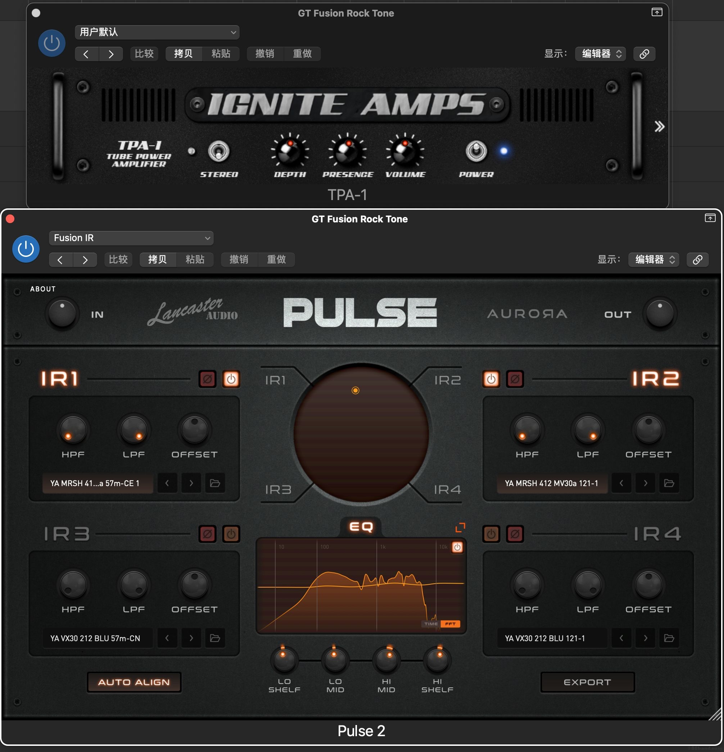
Task: Click link icon in Pulse window
Action: 697,259
